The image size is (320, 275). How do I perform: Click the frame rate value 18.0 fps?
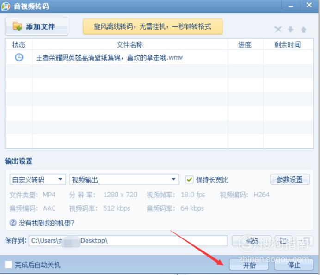click(193, 195)
